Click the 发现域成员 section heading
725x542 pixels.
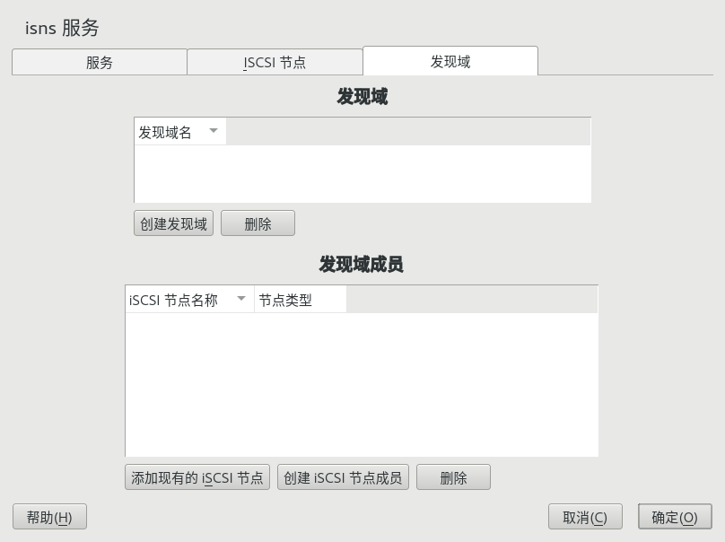click(361, 265)
